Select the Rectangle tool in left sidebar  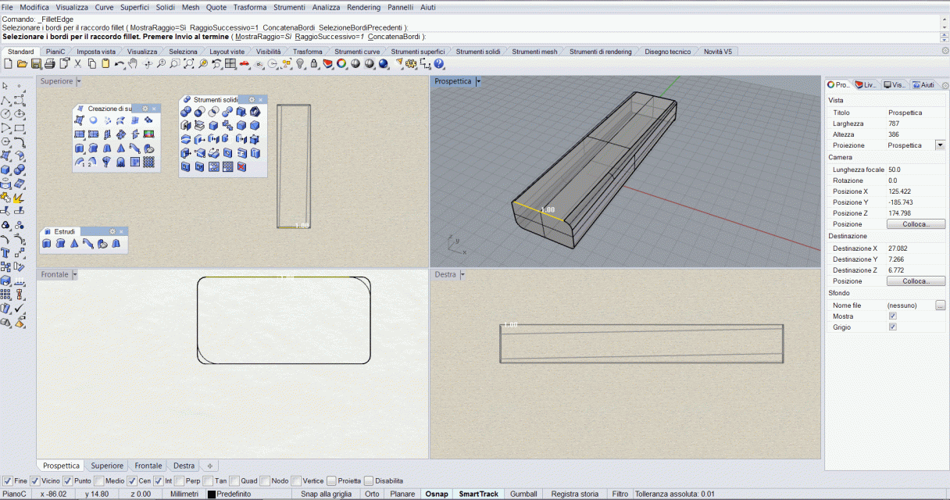point(20,128)
